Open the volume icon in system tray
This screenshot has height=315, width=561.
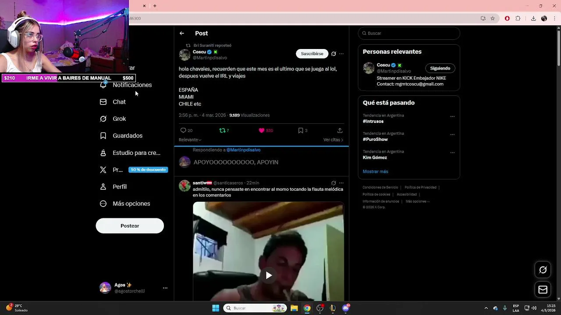point(535,308)
